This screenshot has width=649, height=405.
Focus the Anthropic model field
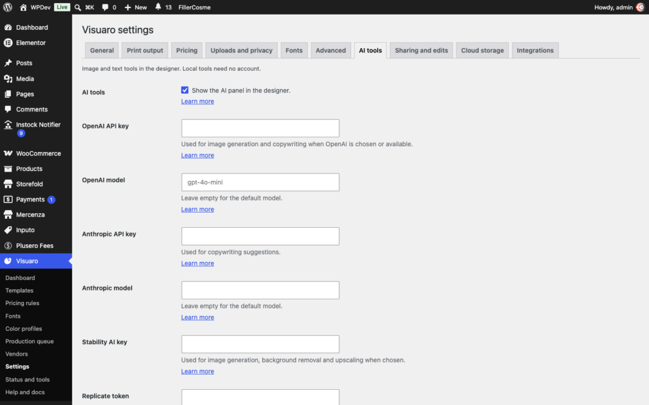click(260, 290)
